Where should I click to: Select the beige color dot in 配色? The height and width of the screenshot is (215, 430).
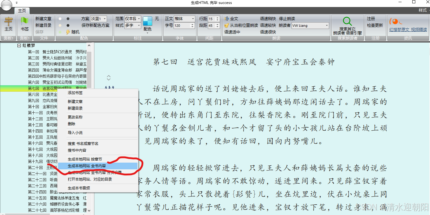[60, 25]
